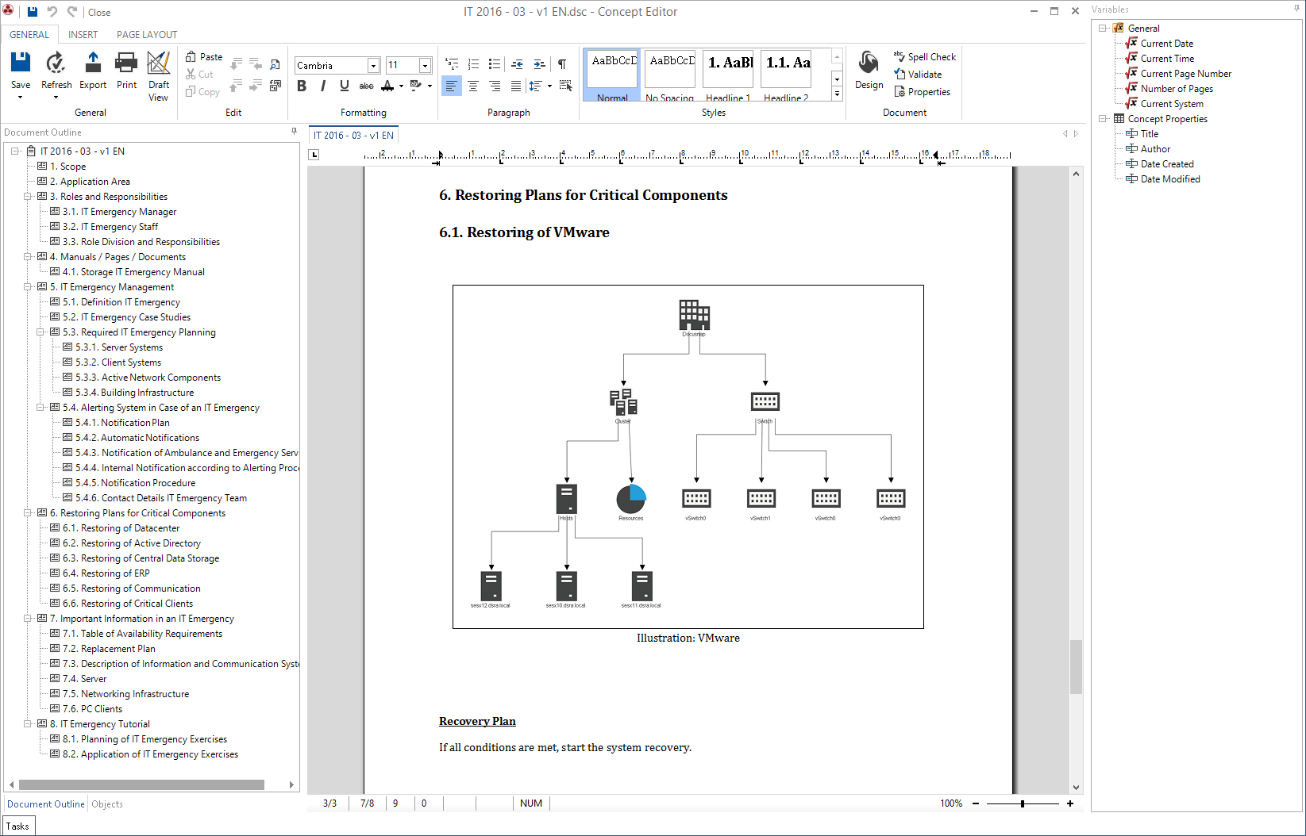Viewport: 1306px width, 836px height.
Task: Apply the Headline 1 style
Action: (x=727, y=71)
